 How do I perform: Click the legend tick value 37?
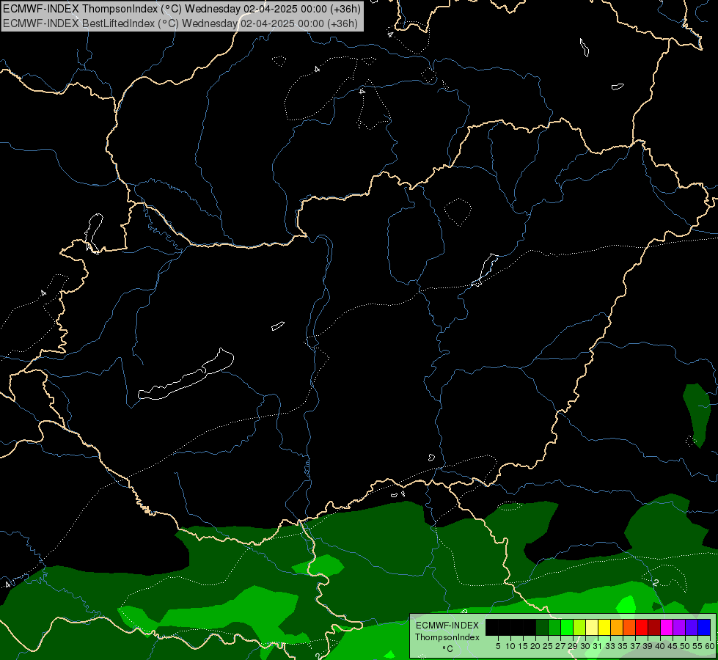coord(635,646)
